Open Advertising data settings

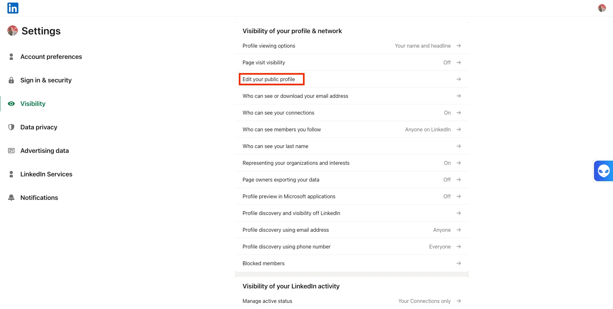pyautogui.click(x=44, y=151)
